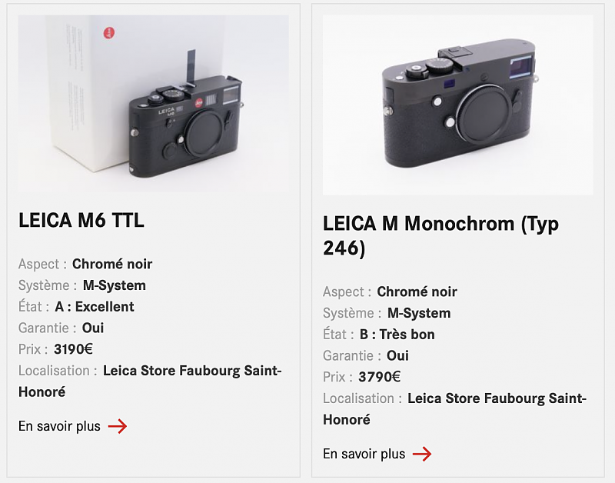The height and width of the screenshot is (483, 615).
Task: Click the Garantie "Oui" value for M6 TTL
Action: coord(93,328)
